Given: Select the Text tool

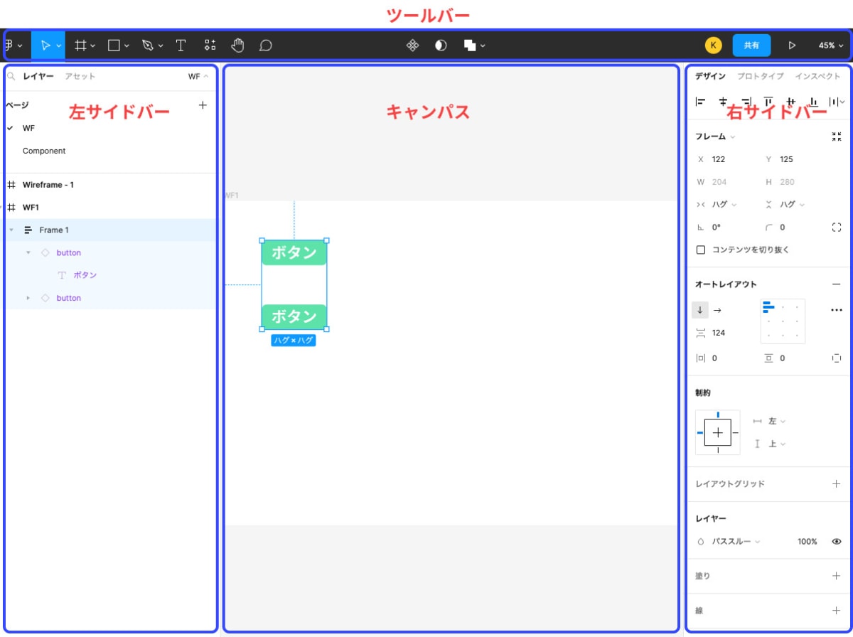Looking at the screenshot, I should pos(181,45).
